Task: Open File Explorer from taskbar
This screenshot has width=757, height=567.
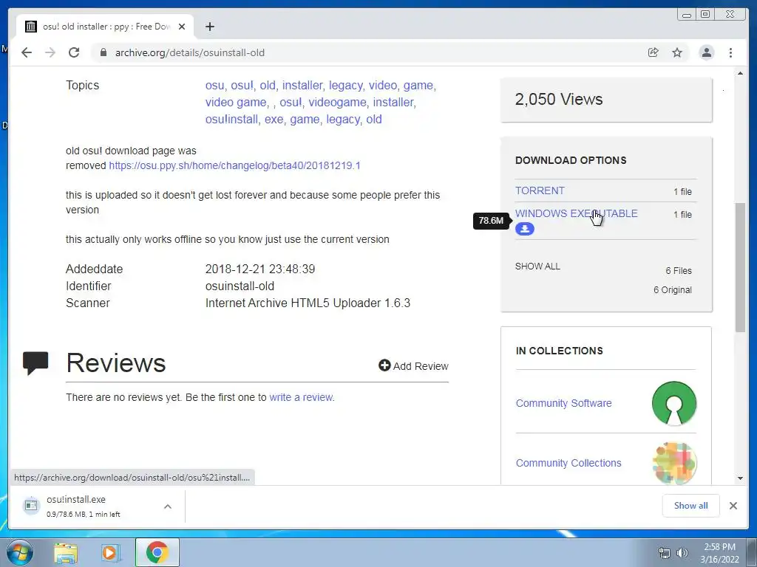Action: coord(65,553)
